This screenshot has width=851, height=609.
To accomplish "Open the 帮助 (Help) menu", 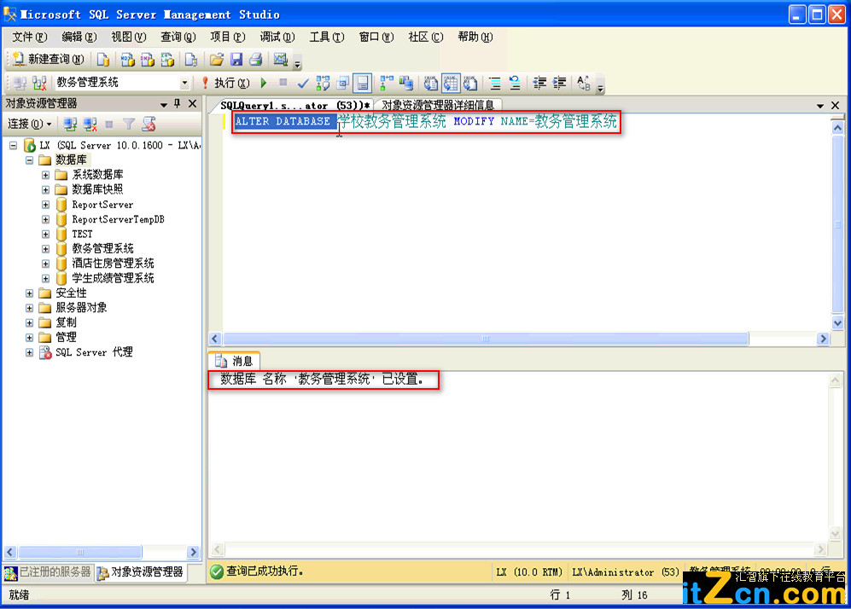I will pyautogui.click(x=475, y=37).
